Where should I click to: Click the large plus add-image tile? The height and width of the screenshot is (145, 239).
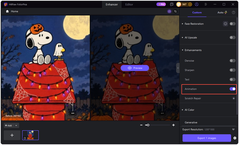(12, 135)
